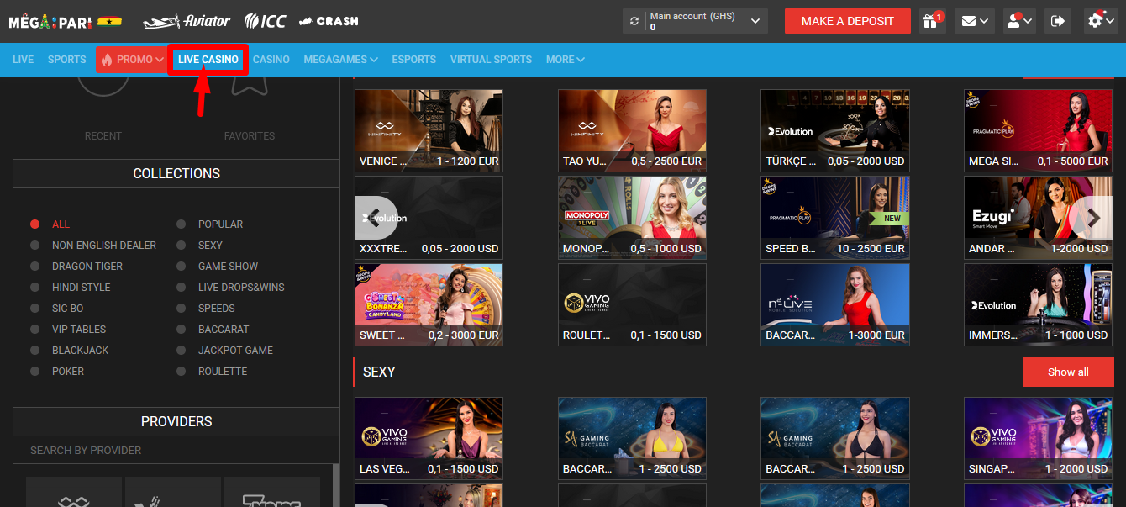
Task: Click the logout icon
Action: 1060,20
